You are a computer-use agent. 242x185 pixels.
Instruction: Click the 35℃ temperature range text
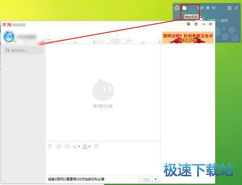coord(218,21)
